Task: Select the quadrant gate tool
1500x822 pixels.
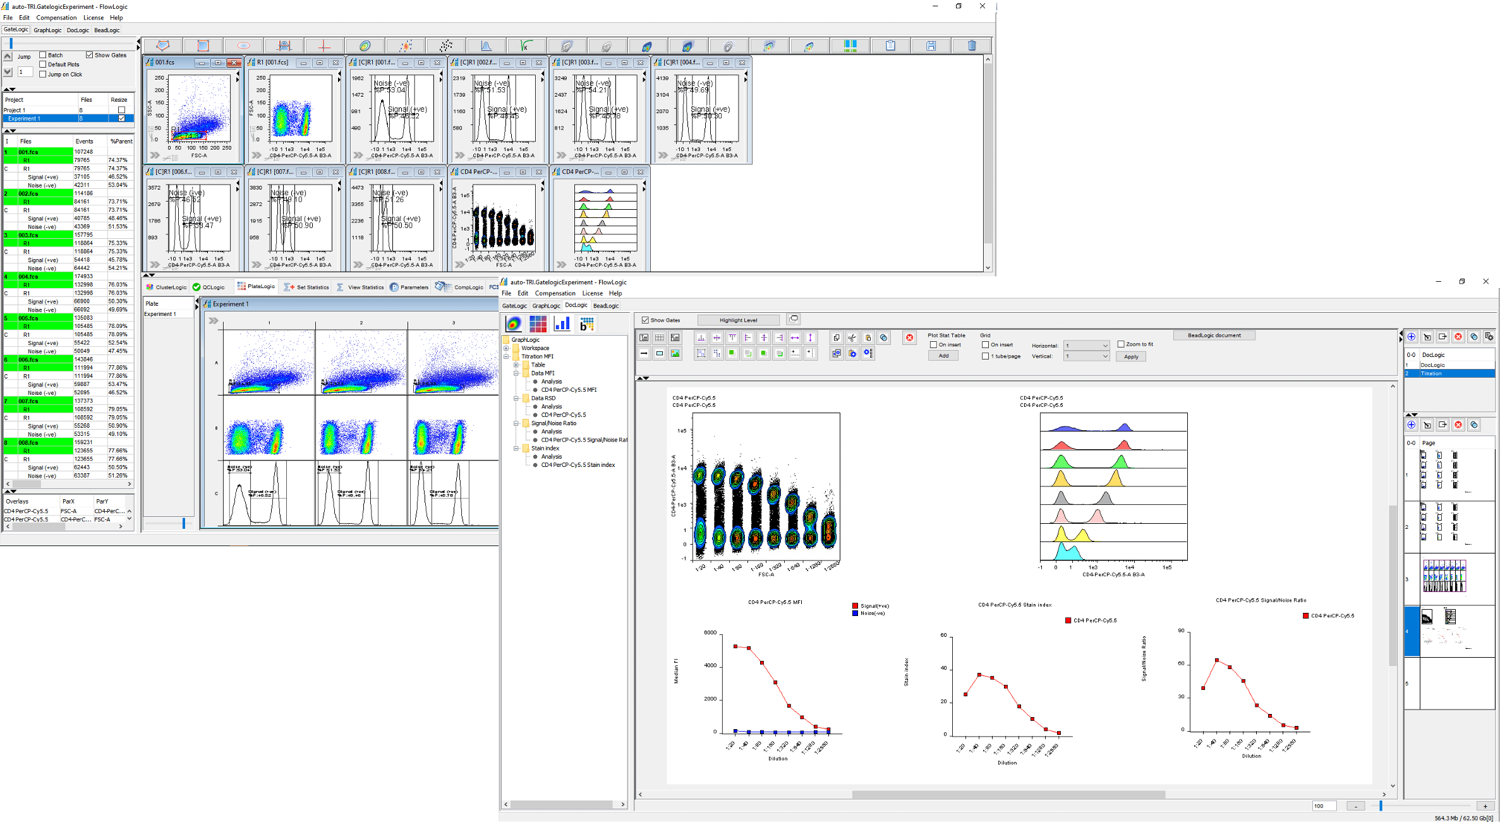Action: 324,45
